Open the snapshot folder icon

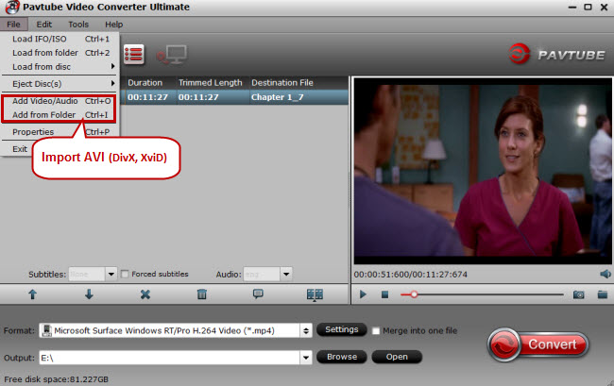pyautogui.click(x=603, y=294)
